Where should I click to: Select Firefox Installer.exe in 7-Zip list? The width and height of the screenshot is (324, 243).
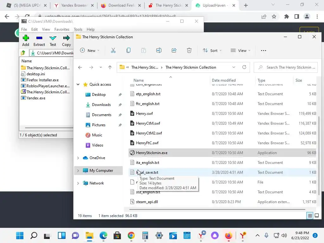(42, 80)
